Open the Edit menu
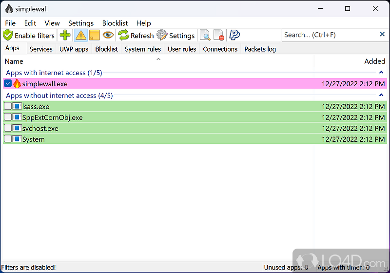Image resolution: width=390 pixels, height=273 pixels. click(x=30, y=23)
